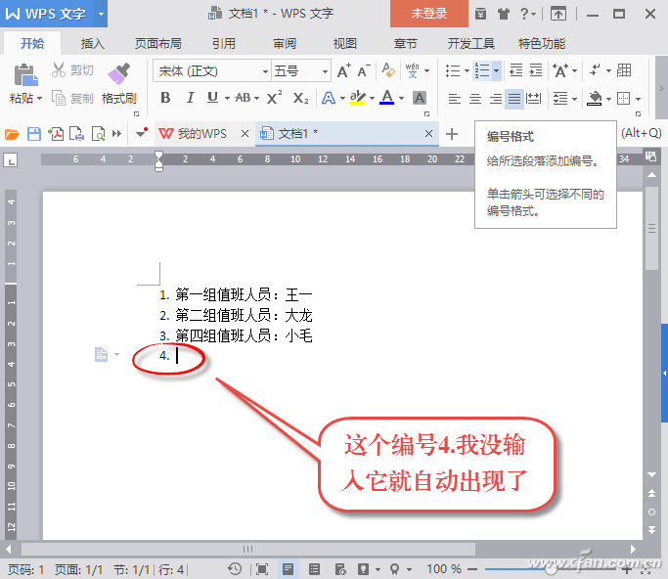Viewport: 668px width, 579px height.
Task: Open 特色功能 ribbon tab
Action: 542,43
